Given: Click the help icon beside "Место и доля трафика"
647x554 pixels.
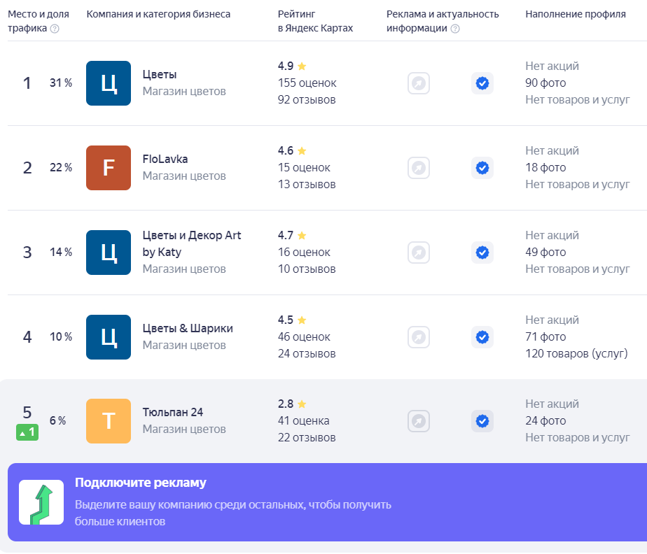Looking at the screenshot, I should 55,29.
